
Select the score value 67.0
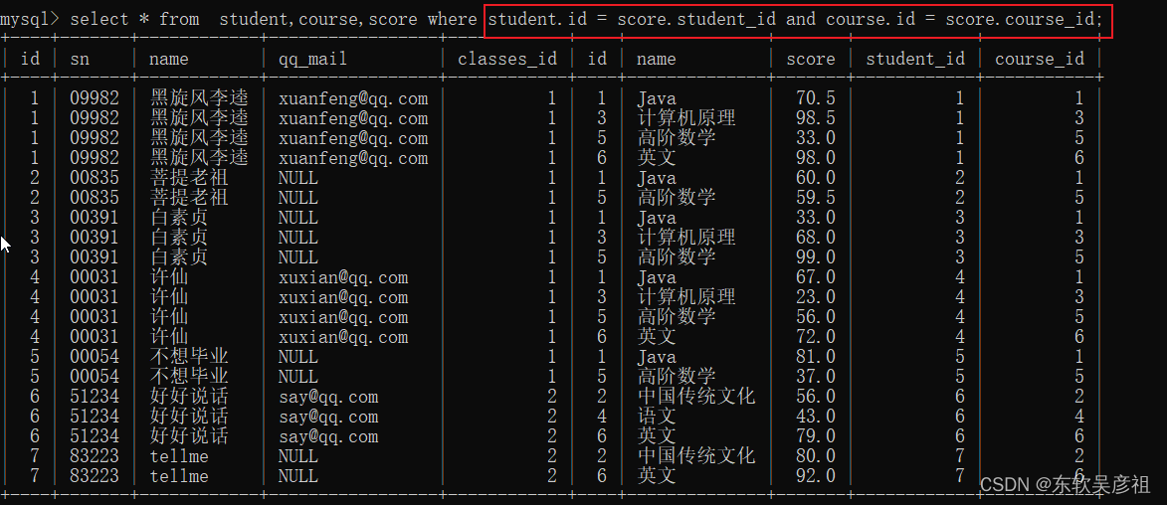[816, 277]
